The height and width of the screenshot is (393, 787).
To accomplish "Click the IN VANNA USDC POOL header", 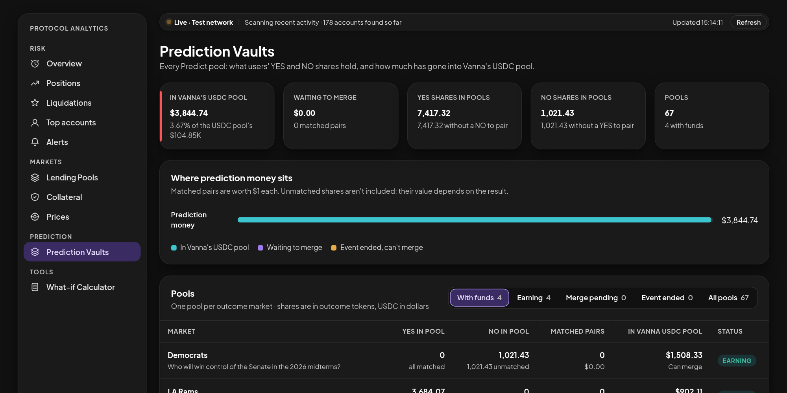I will (665, 331).
